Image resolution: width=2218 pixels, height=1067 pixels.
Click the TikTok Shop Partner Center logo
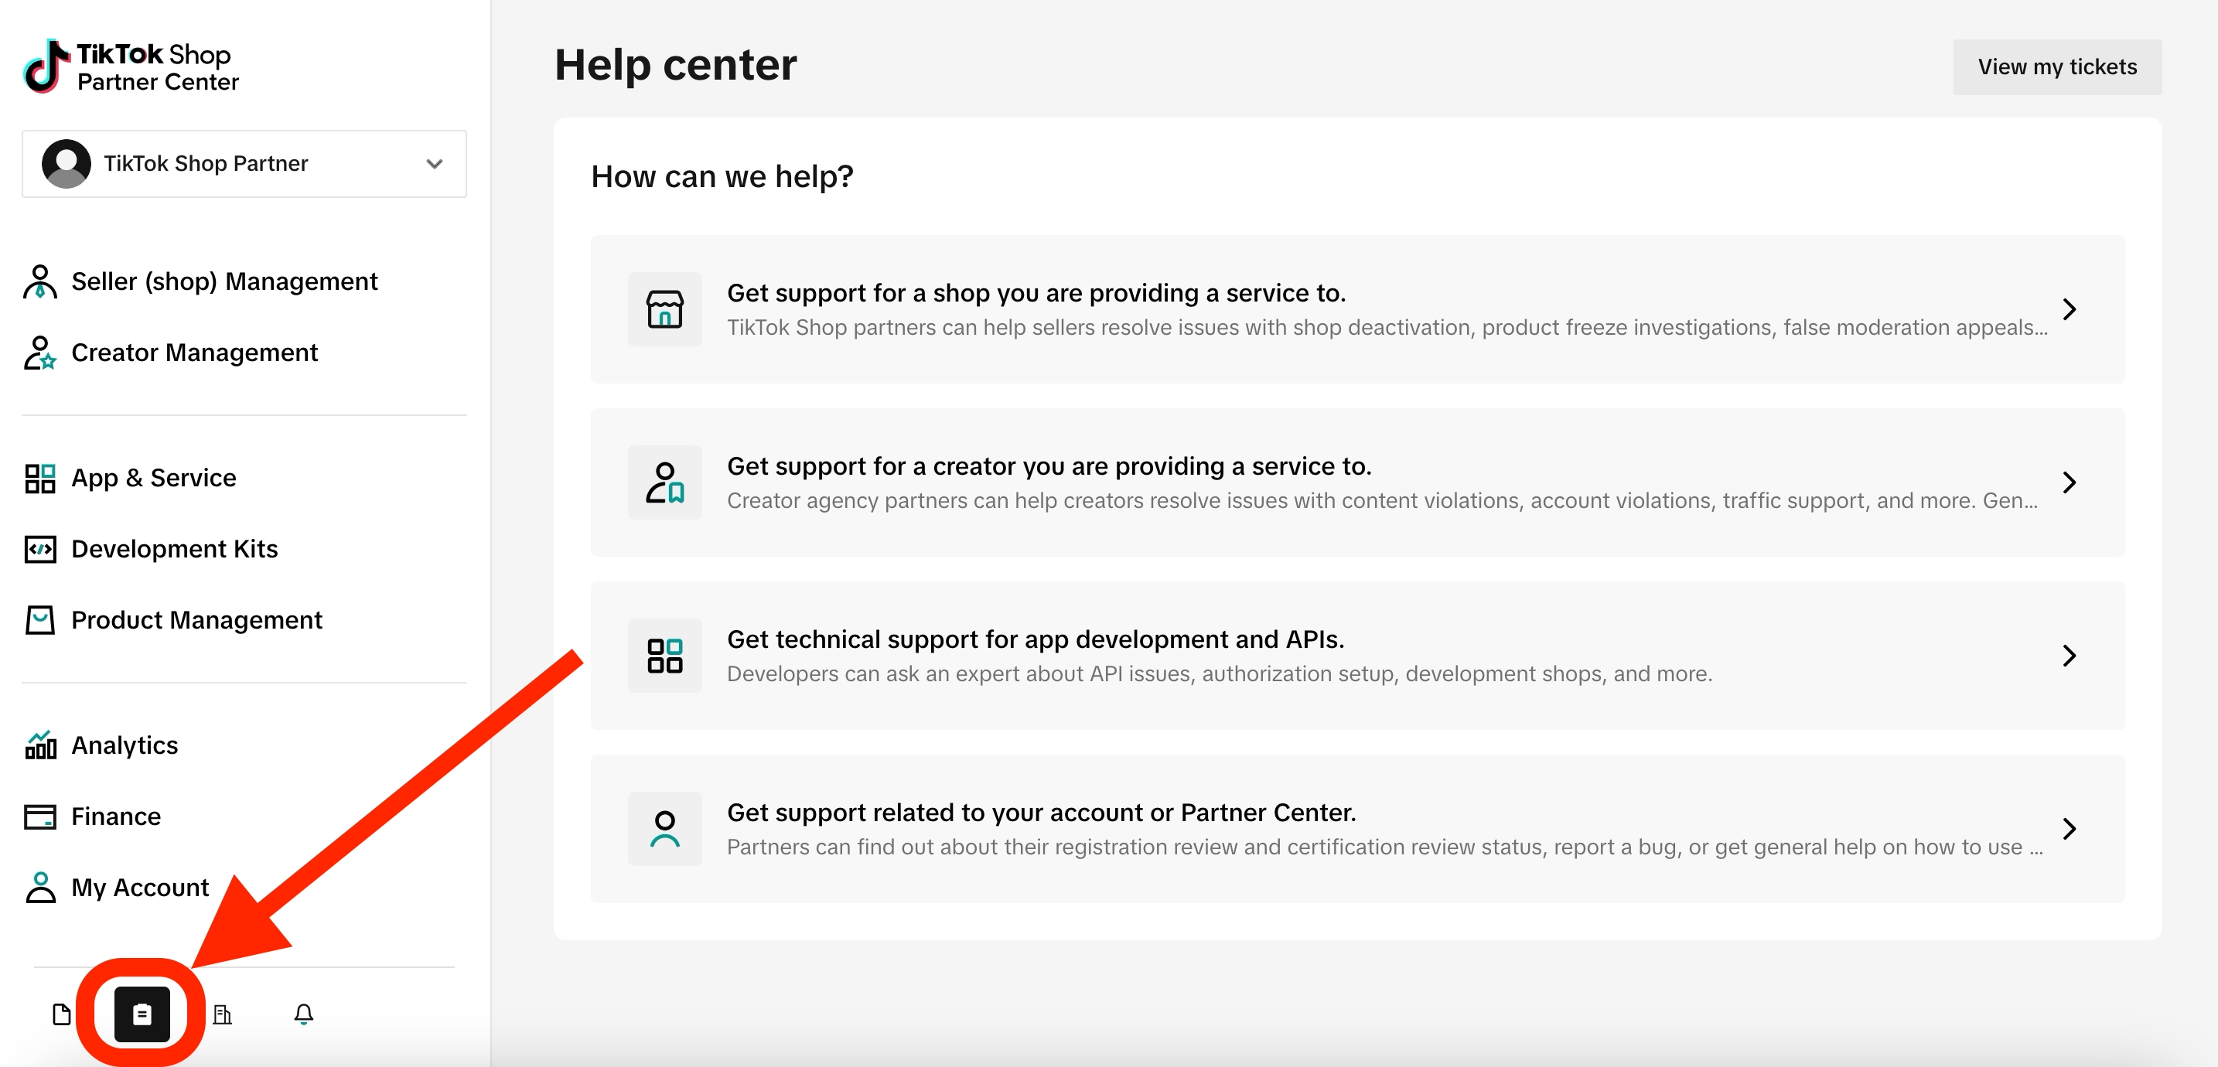pyautogui.click(x=131, y=66)
